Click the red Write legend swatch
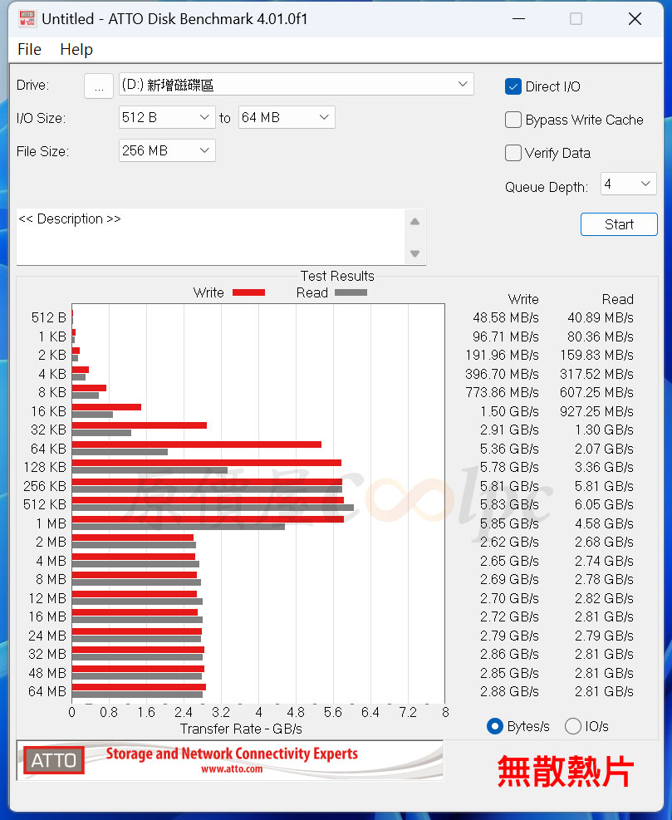 click(x=248, y=292)
